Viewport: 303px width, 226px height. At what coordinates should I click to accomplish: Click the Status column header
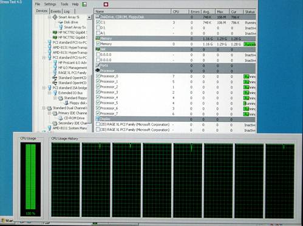pyautogui.click(x=250, y=12)
